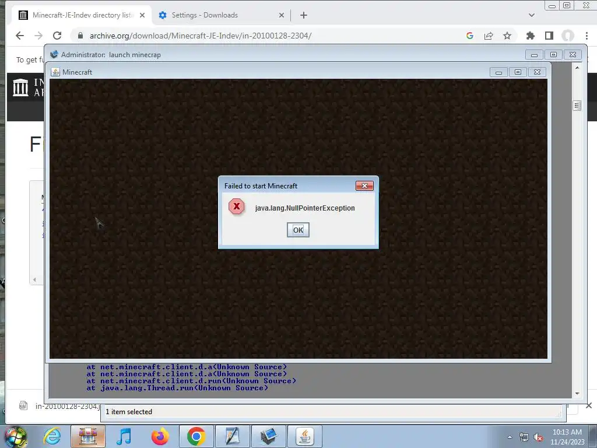Close the Failed to start Minecraft dialog

(x=364, y=185)
